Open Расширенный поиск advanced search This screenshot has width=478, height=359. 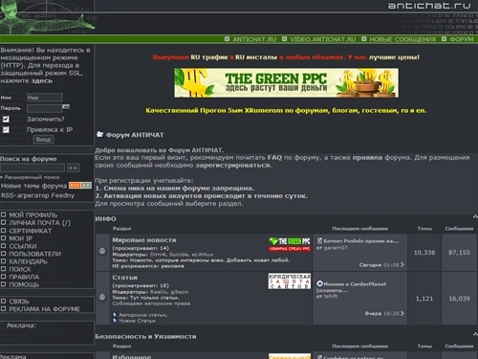(x=32, y=177)
